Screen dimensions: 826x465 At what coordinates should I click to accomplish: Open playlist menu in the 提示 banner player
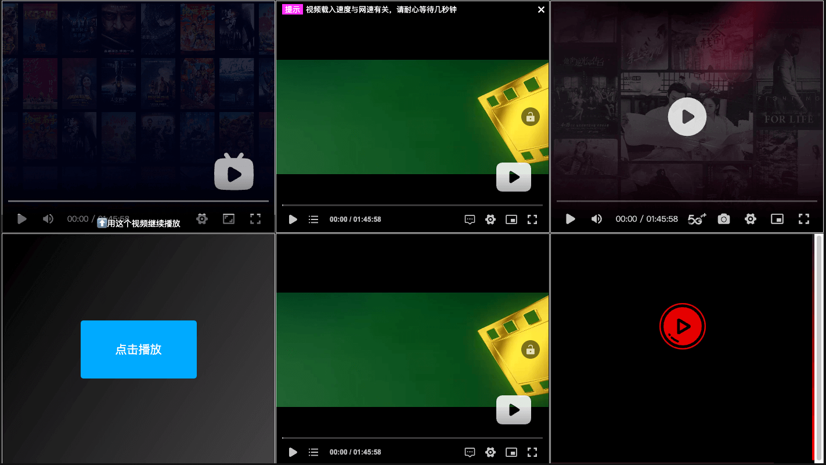313,219
